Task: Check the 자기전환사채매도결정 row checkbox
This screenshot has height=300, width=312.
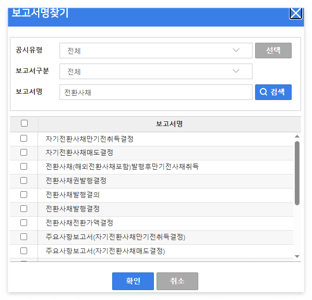Action: pyautogui.click(x=23, y=153)
